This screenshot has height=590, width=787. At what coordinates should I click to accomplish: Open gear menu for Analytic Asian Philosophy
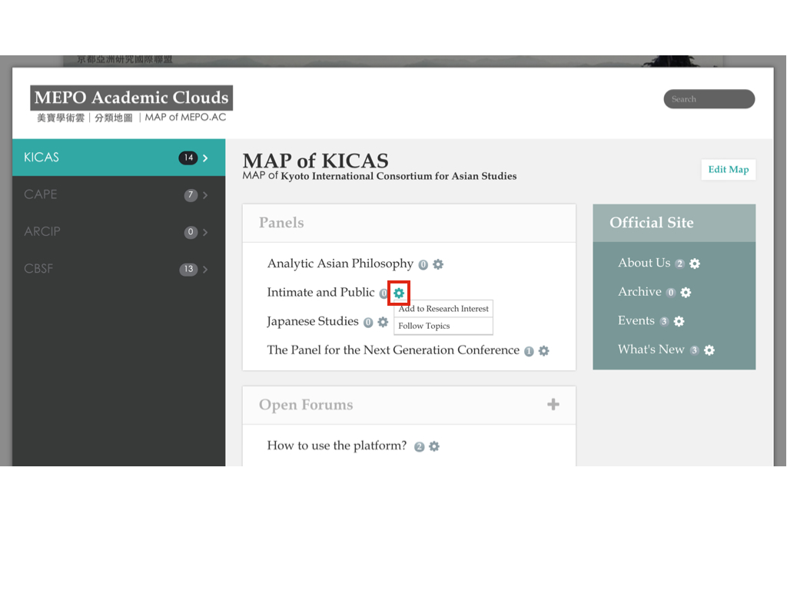[438, 264]
